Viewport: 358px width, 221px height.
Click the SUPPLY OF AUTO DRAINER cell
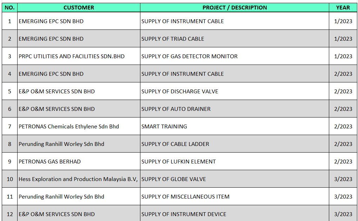pyautogui.click(x=176, y=109)
